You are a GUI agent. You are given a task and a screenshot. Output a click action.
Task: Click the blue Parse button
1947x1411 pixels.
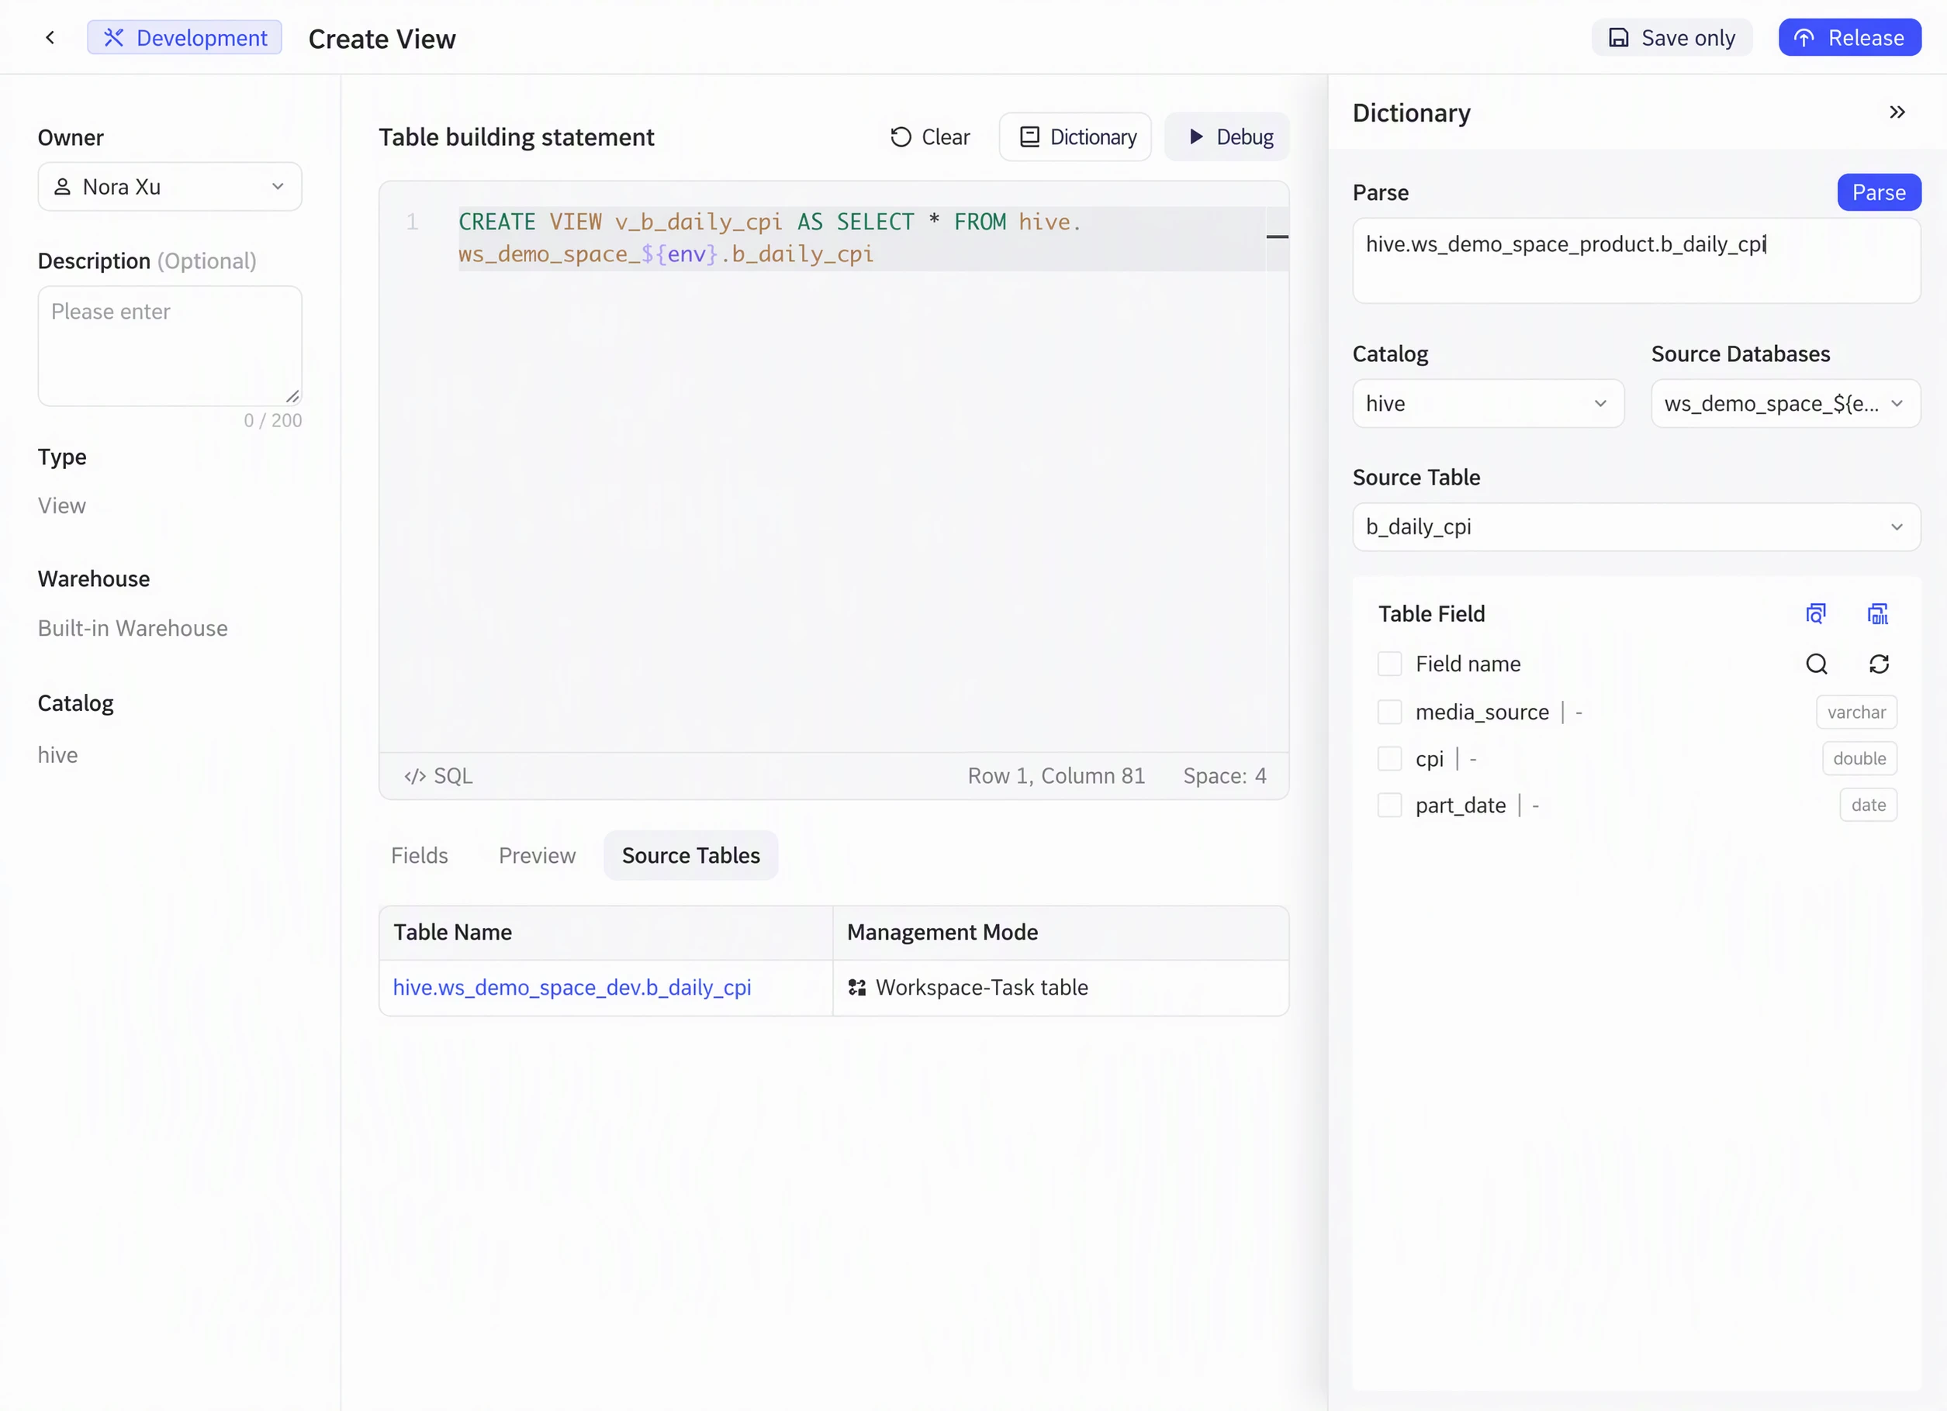coord(1880,192)
